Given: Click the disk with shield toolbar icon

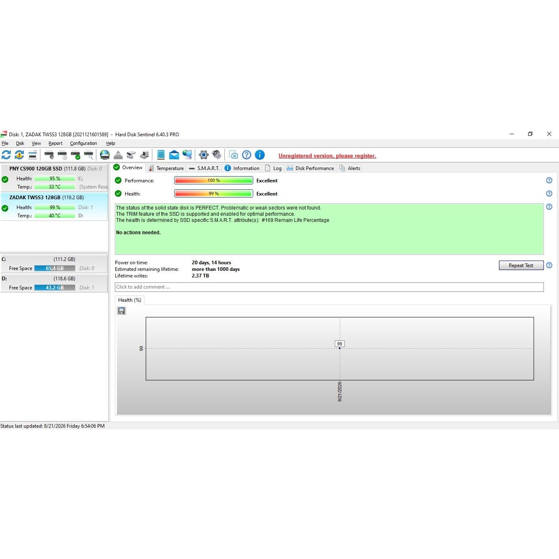Looking at the screenshot, I should (49, 155).
